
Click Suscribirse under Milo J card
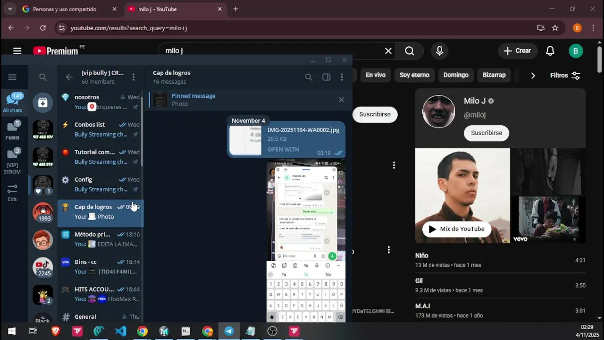click(x=487, y=133)
